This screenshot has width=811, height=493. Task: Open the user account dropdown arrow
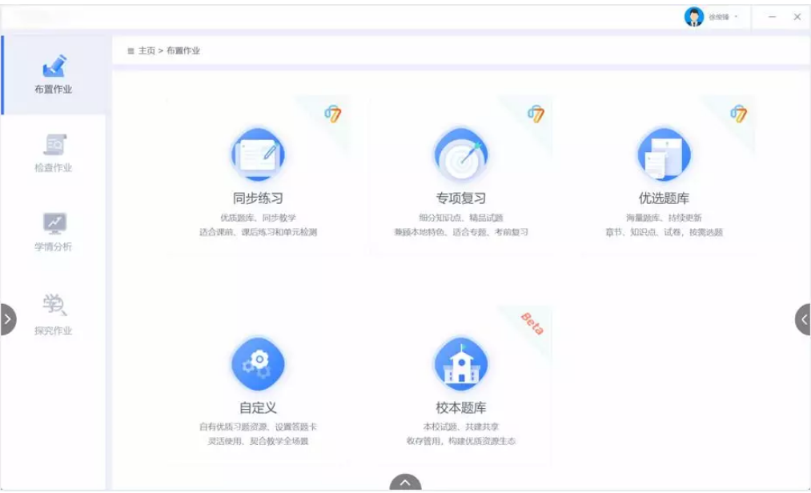[736, 17]
